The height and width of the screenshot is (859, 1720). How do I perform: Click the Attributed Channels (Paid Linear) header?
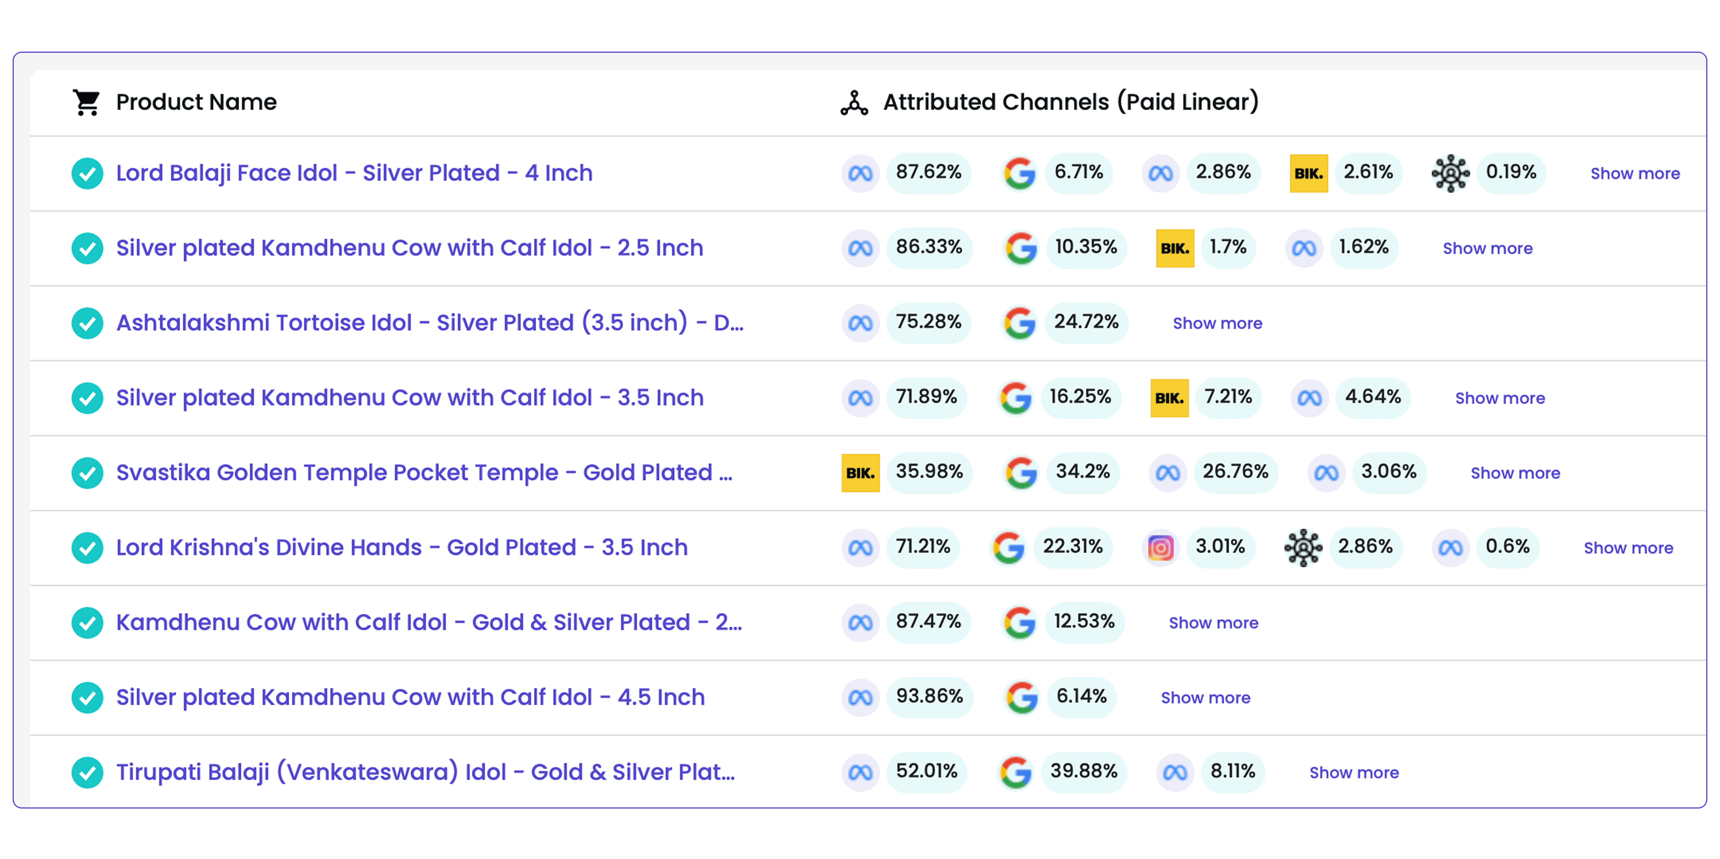coord(1070,102)
